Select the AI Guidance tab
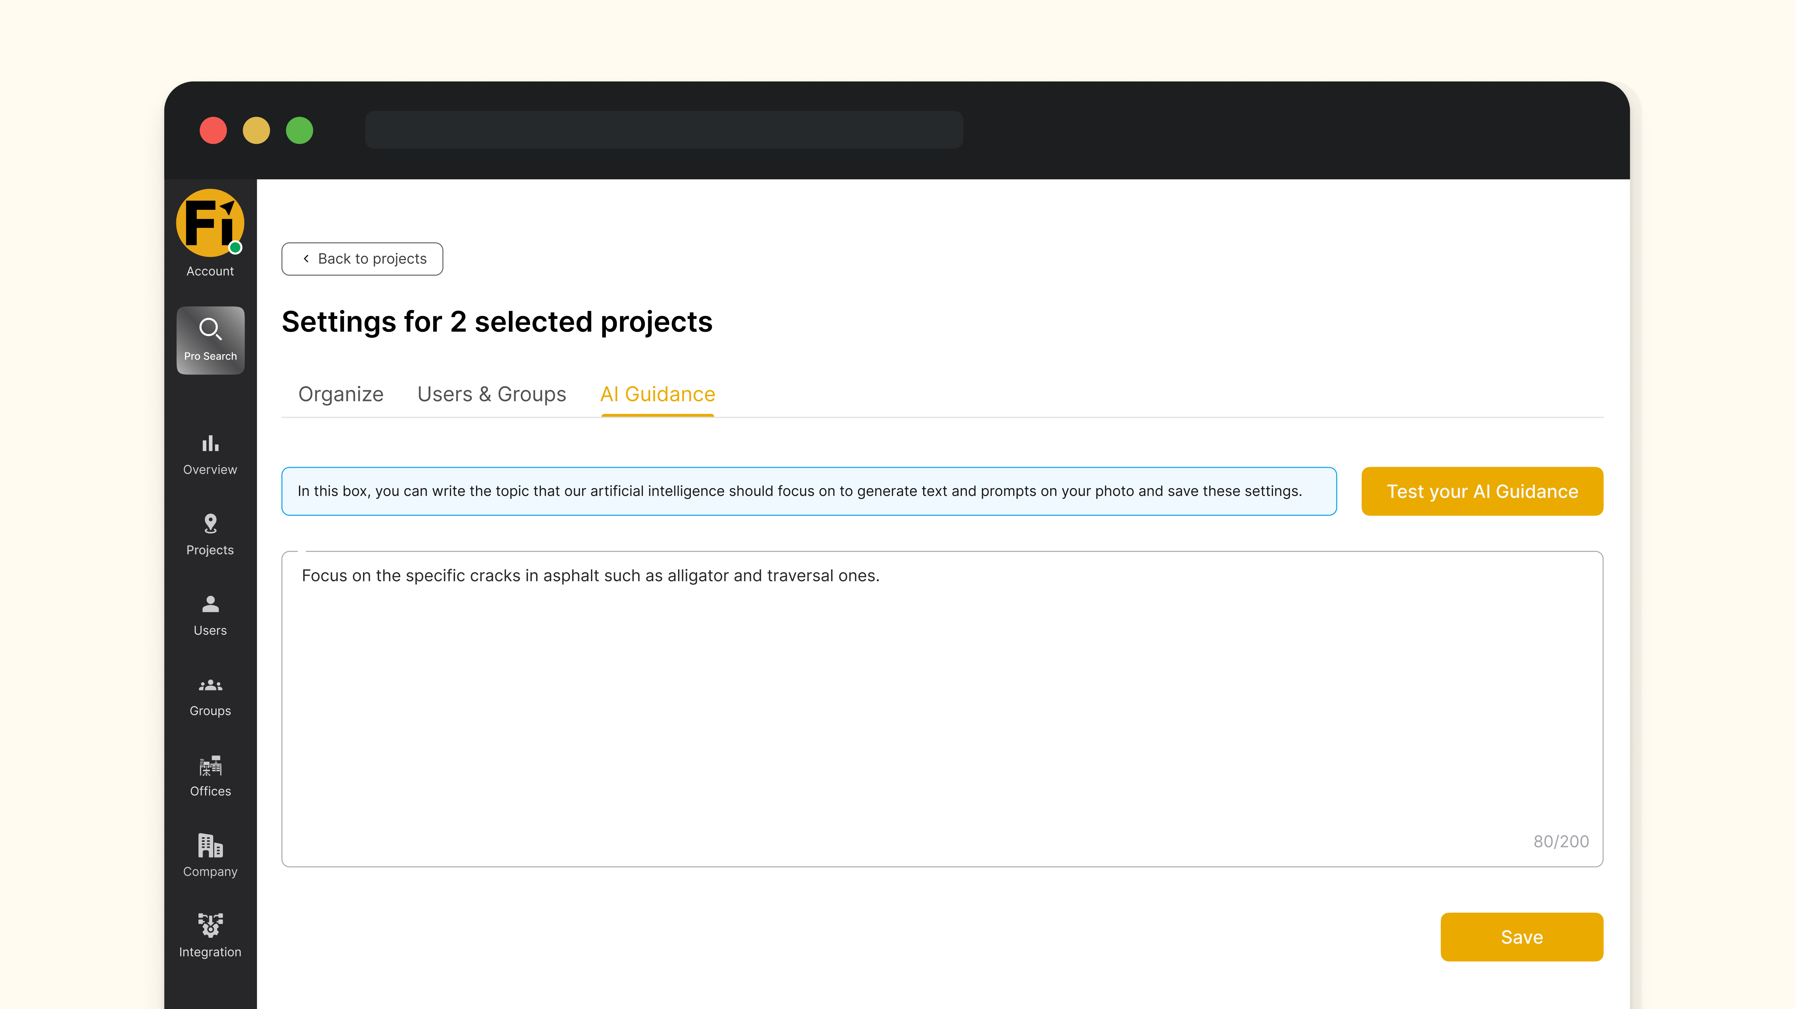This screenshot has width=1795, height=1009. 657,394
